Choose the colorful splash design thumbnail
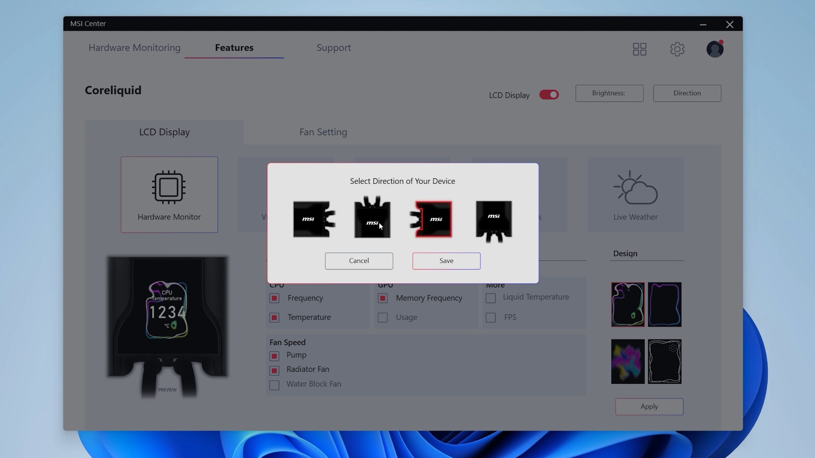This screenshot has height=458, width=815. click(x=627, y=361)
